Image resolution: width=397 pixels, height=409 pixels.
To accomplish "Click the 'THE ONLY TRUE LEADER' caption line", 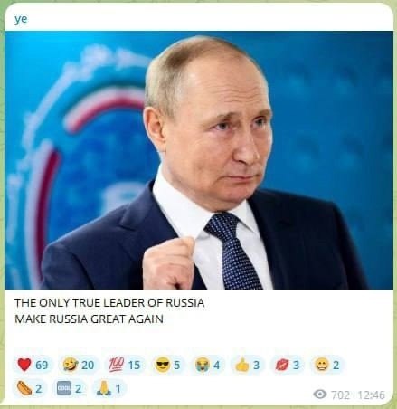I will click(109, 302).
